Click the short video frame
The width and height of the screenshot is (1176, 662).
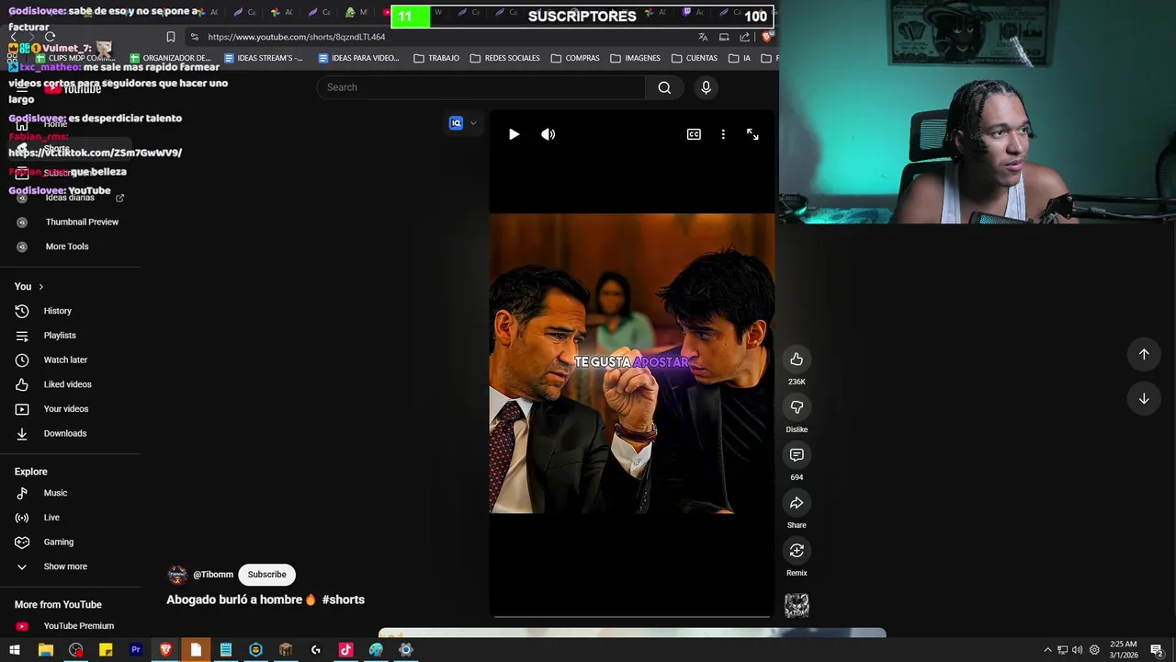click(632, 363)
